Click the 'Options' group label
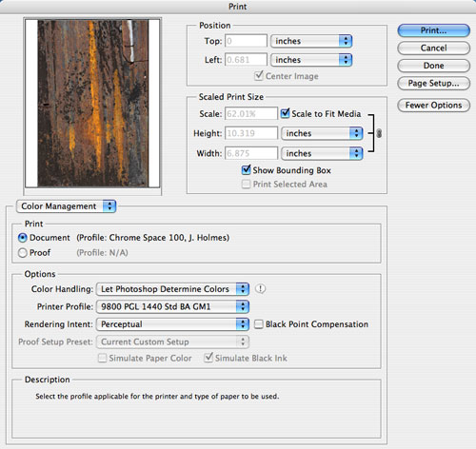This screenshot has height=449, width=476. (40, 274)
